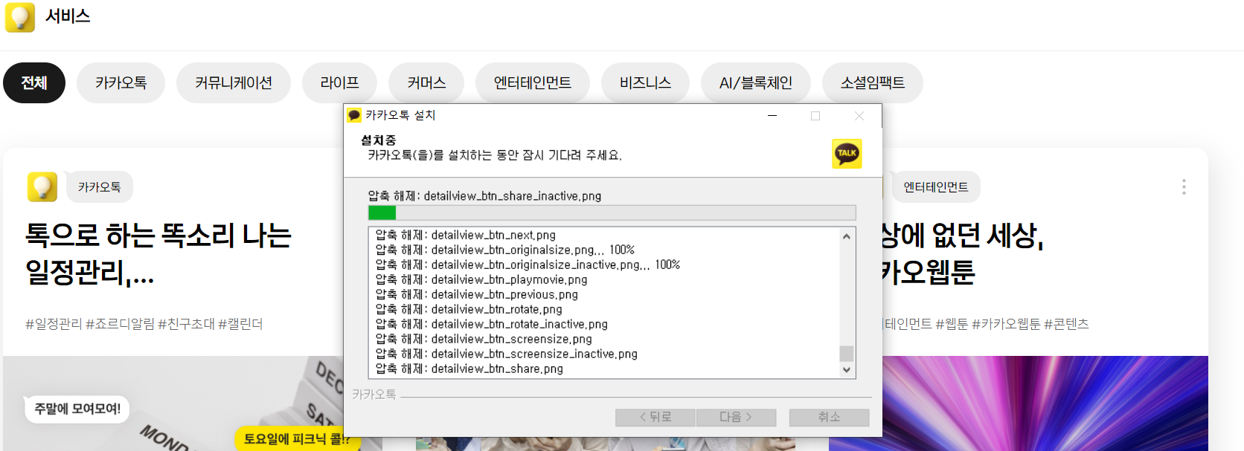Select log line detailview_btn_rotate.png
Viewport: 1244px width, 451px height.
tap(469, 309)
